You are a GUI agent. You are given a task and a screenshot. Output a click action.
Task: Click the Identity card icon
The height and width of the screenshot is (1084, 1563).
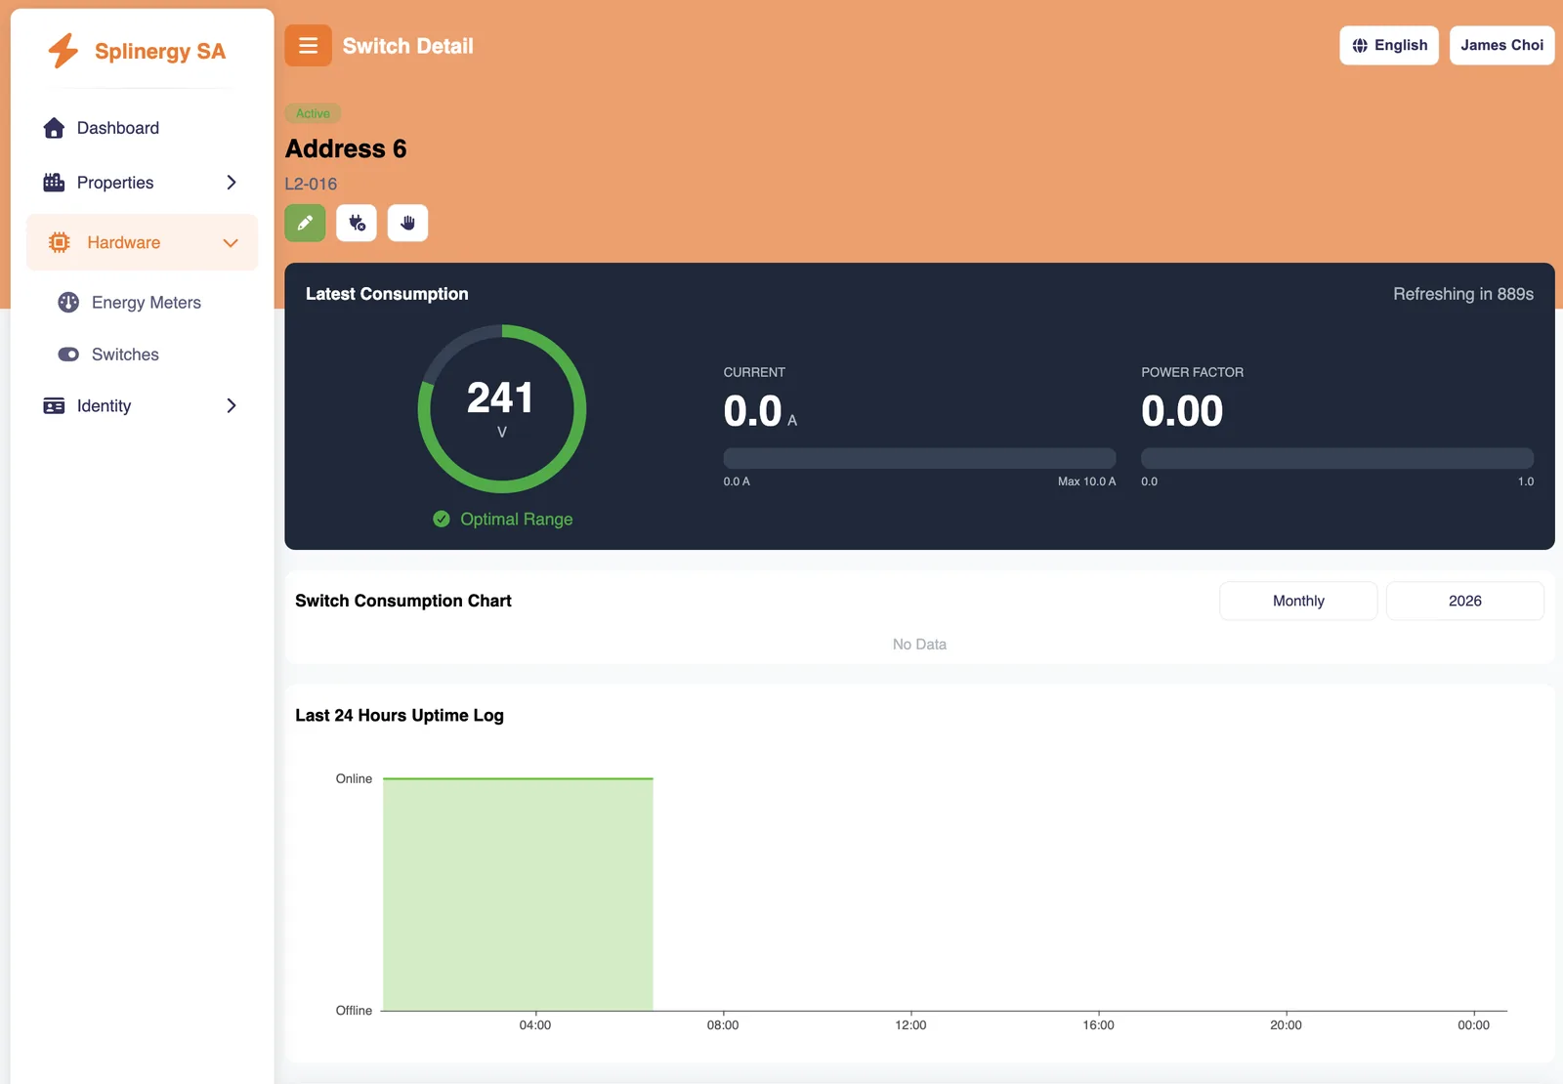pyautogui.click(x=54, y=406)
